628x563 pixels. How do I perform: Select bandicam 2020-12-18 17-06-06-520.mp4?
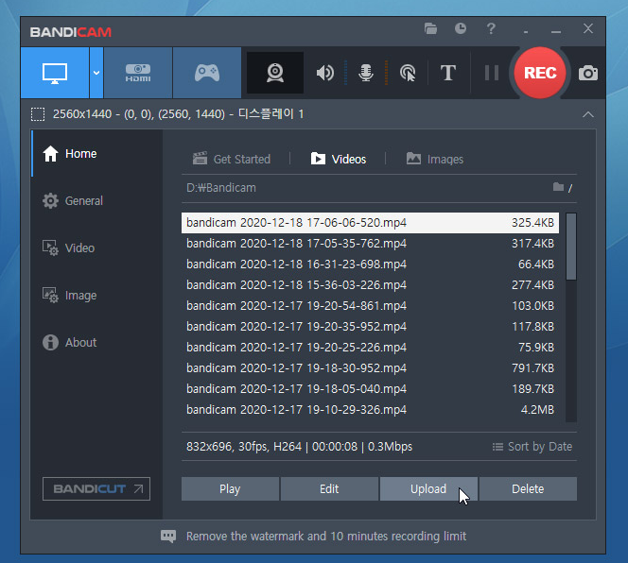click(x=370, y=223)
